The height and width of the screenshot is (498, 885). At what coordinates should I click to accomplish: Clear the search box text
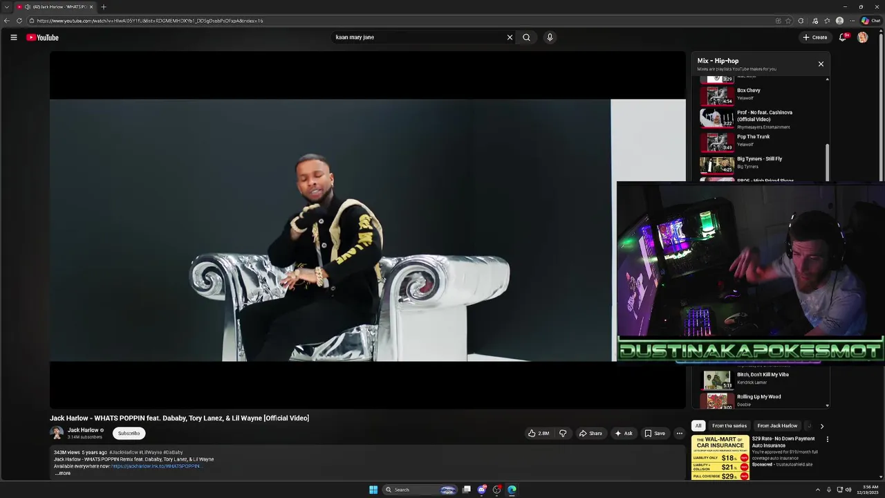pos(510,37)
